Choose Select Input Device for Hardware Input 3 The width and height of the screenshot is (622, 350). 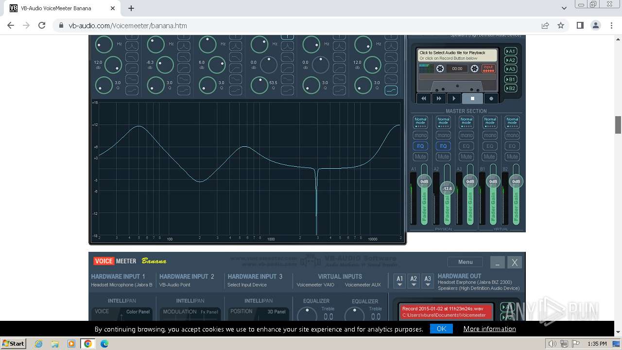(x=247, y=285)
